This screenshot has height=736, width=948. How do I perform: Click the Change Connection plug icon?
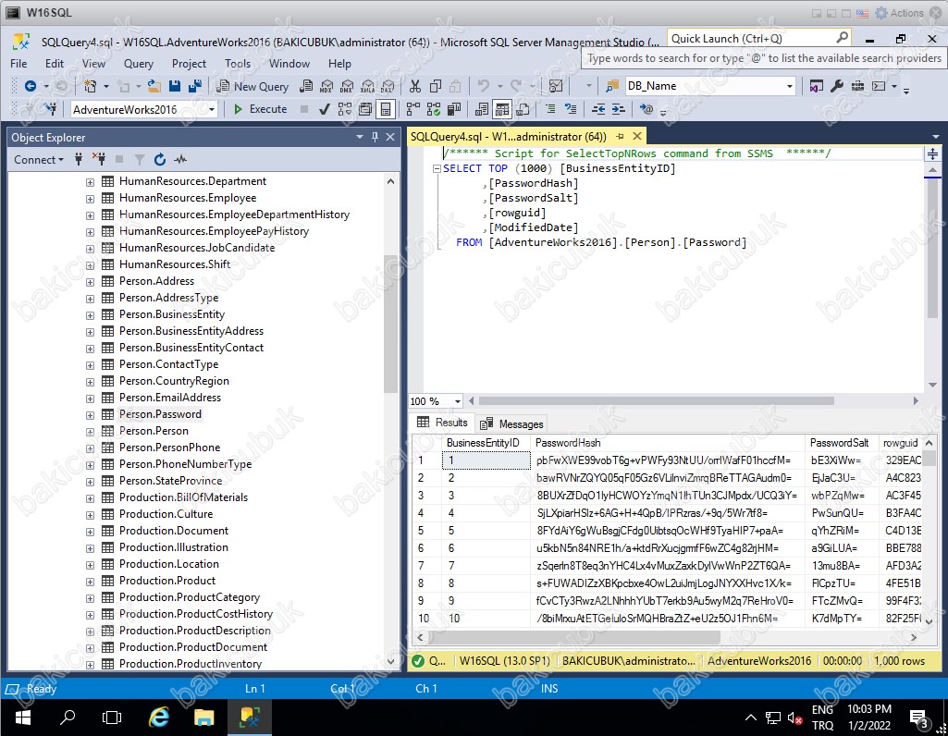pyautogui.click(x=52, y=109)
